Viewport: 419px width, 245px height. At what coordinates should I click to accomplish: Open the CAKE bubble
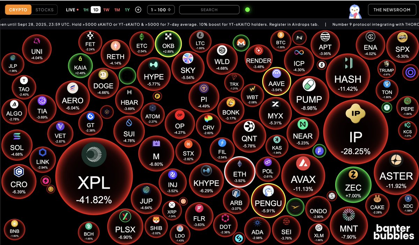[x=377, y=205]
